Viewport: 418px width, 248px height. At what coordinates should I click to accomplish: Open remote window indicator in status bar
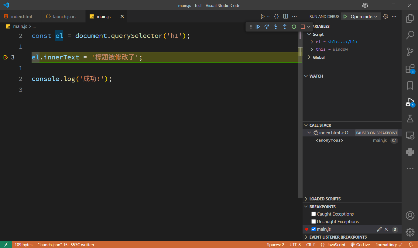6,245
